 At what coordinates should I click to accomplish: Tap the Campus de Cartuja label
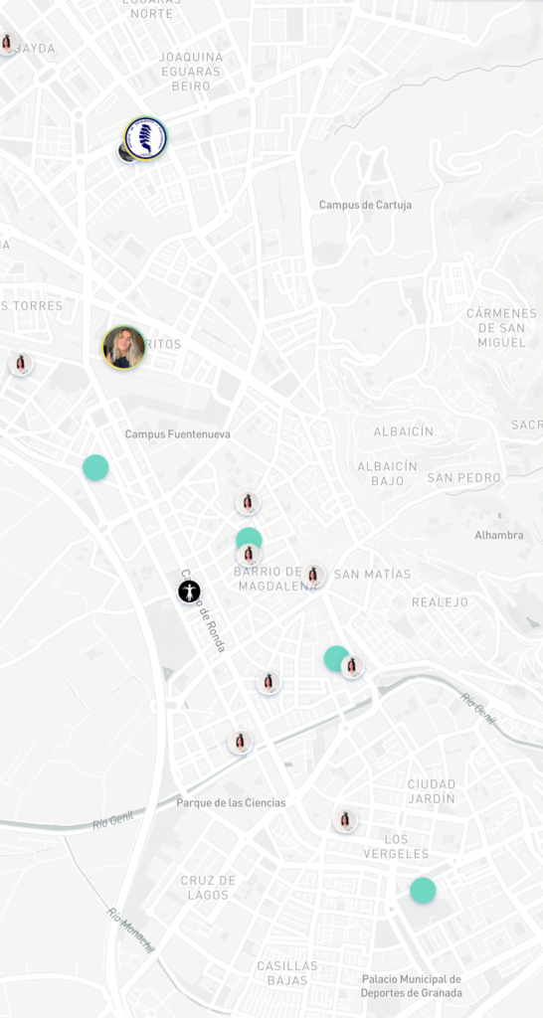coord(366,205)
